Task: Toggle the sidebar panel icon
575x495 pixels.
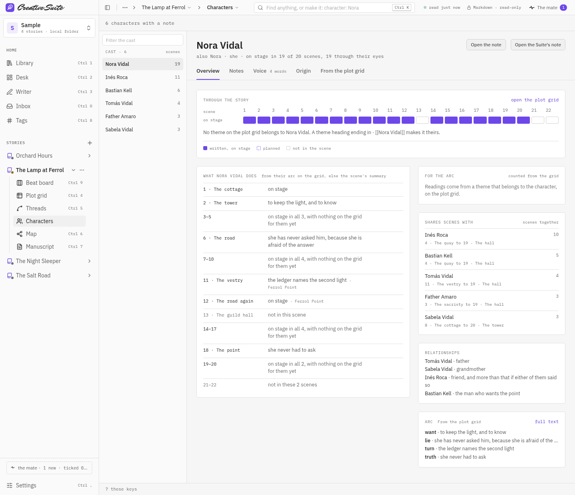Action: (107, 8)
